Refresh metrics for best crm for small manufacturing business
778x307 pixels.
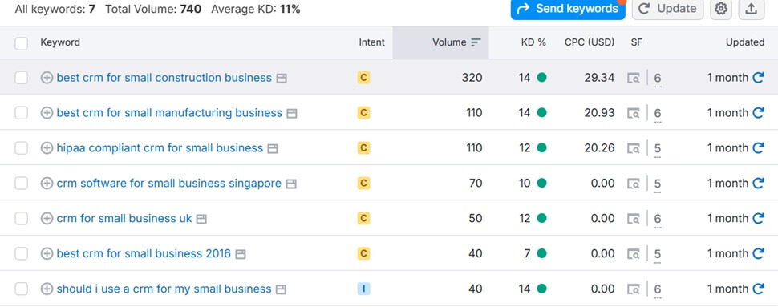758,113
